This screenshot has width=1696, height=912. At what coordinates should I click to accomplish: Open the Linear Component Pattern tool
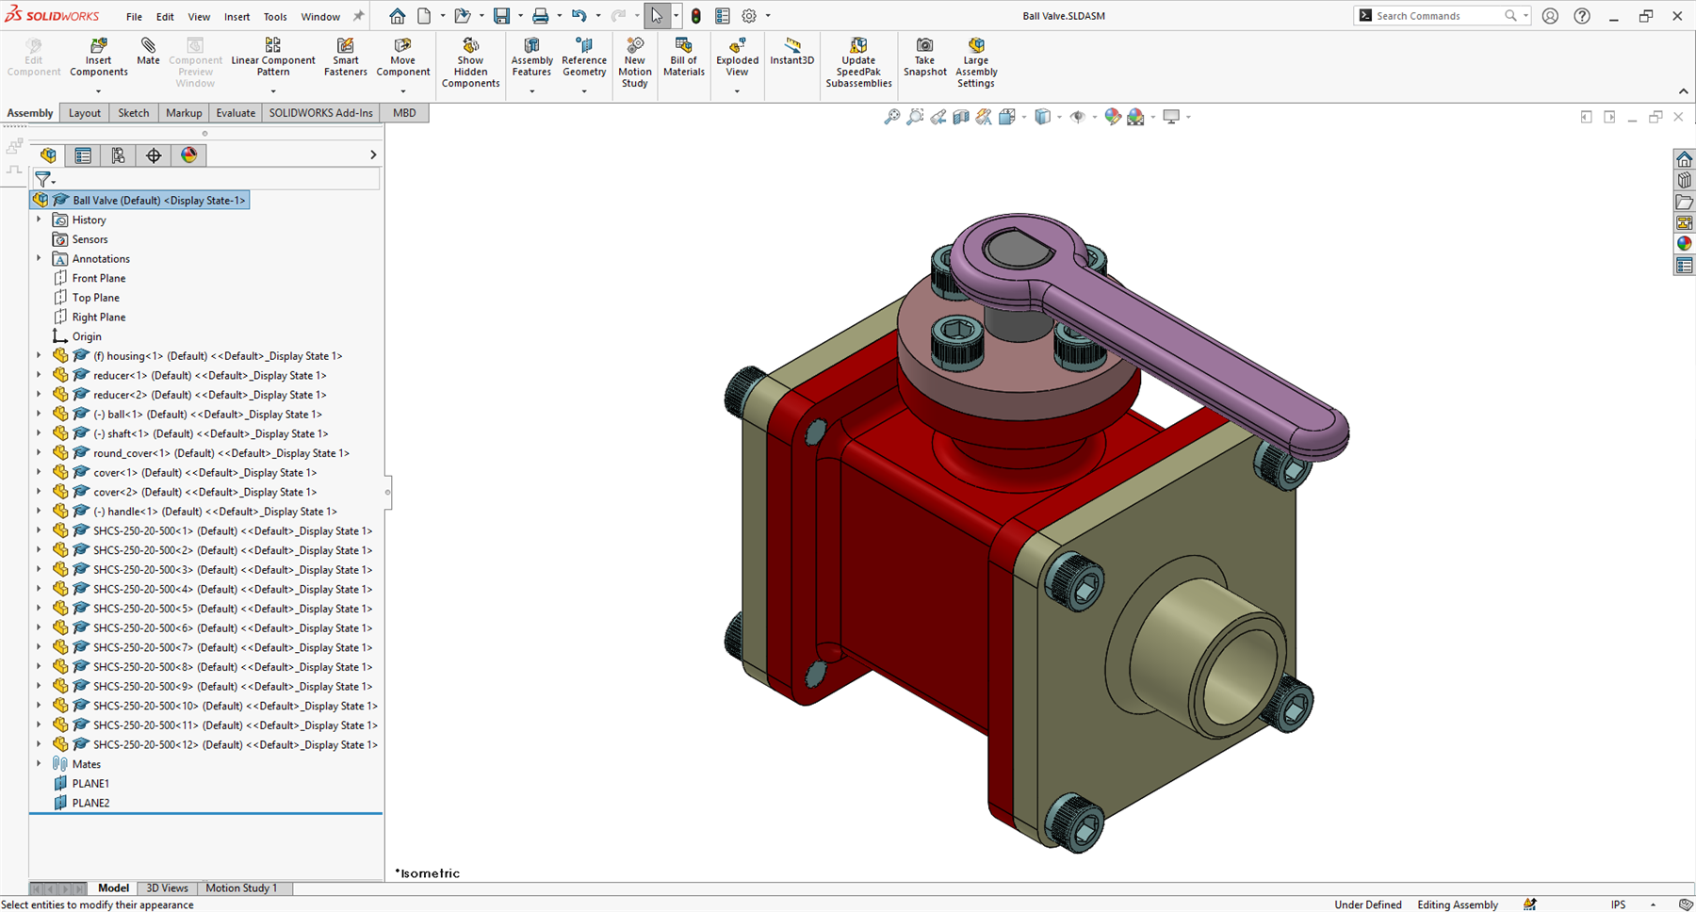[273, 57]
